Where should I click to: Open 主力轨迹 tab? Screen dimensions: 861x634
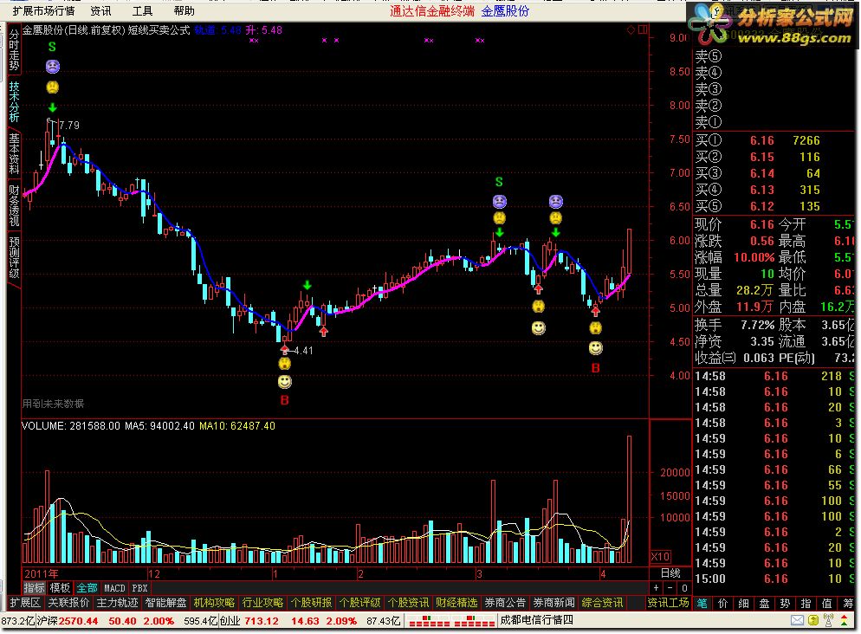point(117,603)
